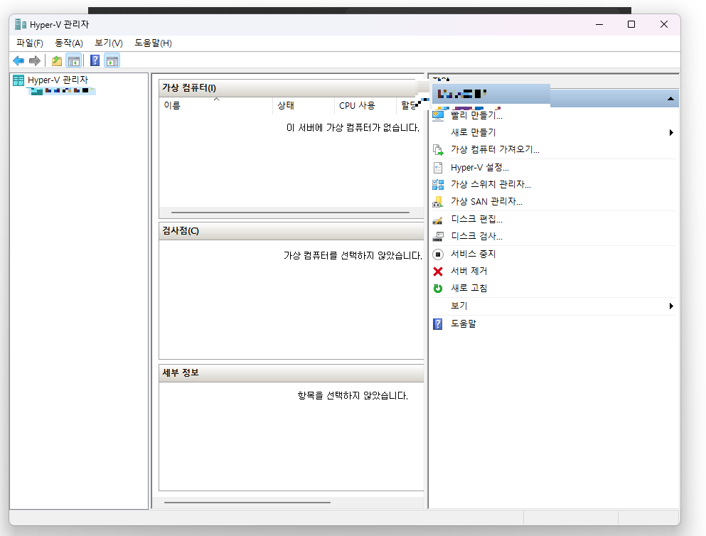Image resolution: width=706 pixels, height=536 pixels.
Task: Sort by CPU 사용 column header
Action: pyautogui.click(x=365, y=106)
